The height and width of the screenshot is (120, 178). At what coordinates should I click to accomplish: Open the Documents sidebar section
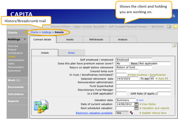pos(17,87)
